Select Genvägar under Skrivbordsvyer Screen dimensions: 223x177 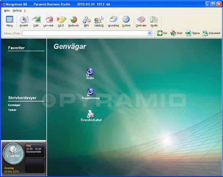coord(14,105)
